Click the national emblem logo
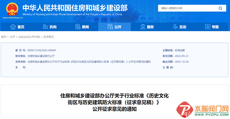 point(12,9)
